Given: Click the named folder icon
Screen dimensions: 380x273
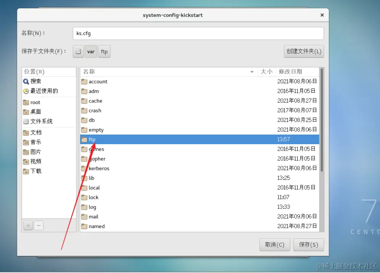Looking at the screenshot, I should coord(84,226).
